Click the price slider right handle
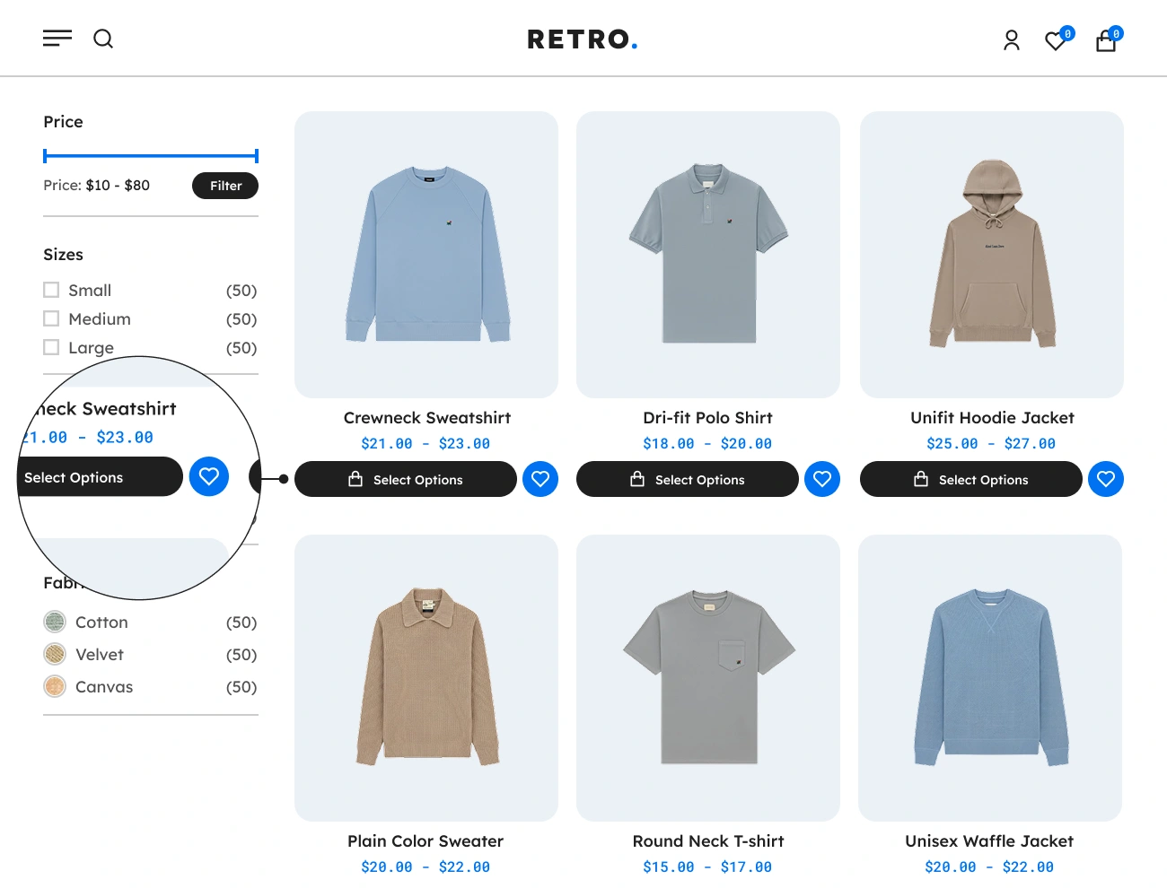The width and height of the screenshot is (1167, 888). pyautogui.click(x=257, y=156)
